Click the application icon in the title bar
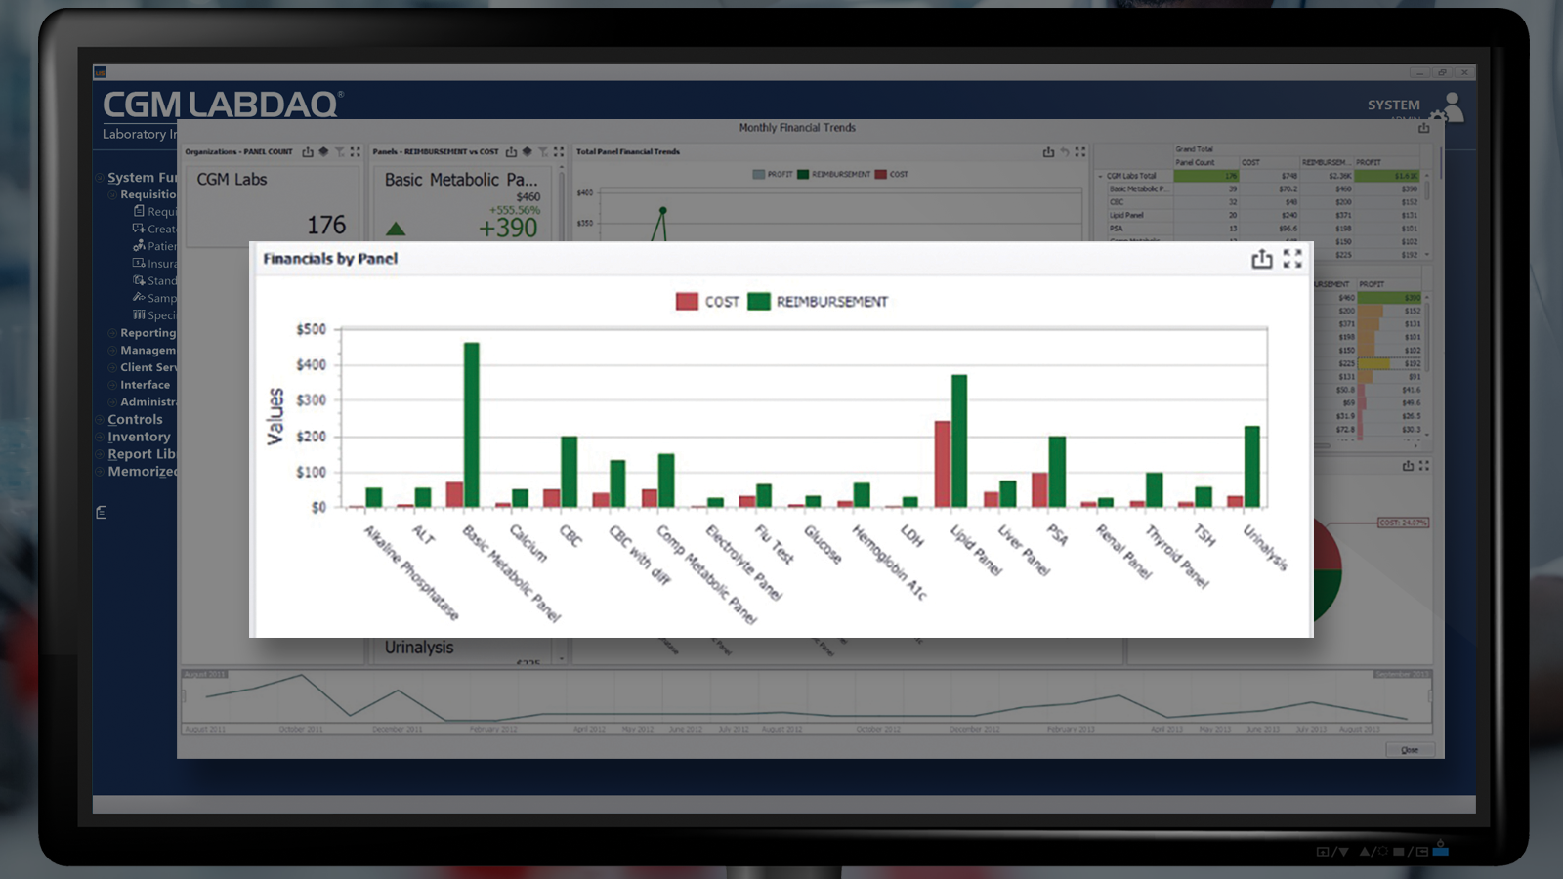Viewport: 1563px width, 879px height. click(x=100, y=72)
